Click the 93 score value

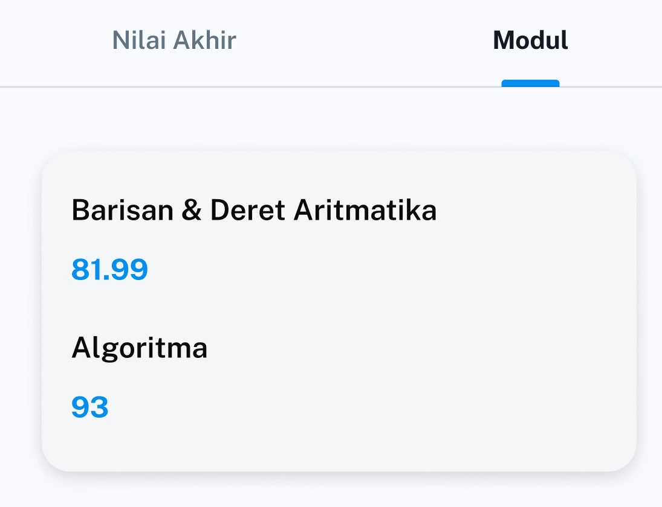[90, 407]
